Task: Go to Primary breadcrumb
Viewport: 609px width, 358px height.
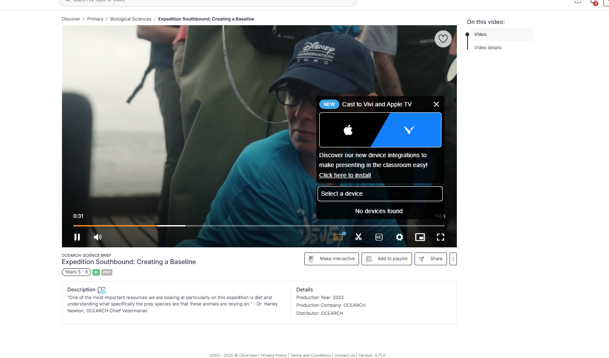Action: point(95,19)
